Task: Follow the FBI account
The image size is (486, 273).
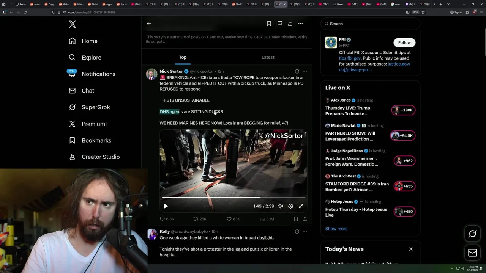Action: pos(404,42)
